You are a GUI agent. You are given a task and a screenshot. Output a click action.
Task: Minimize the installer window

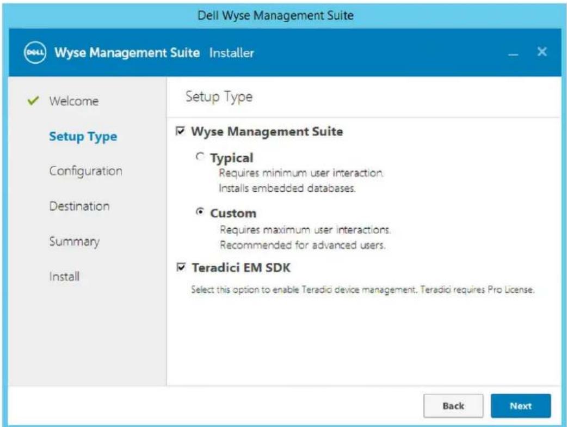click(x=513, y=54)
